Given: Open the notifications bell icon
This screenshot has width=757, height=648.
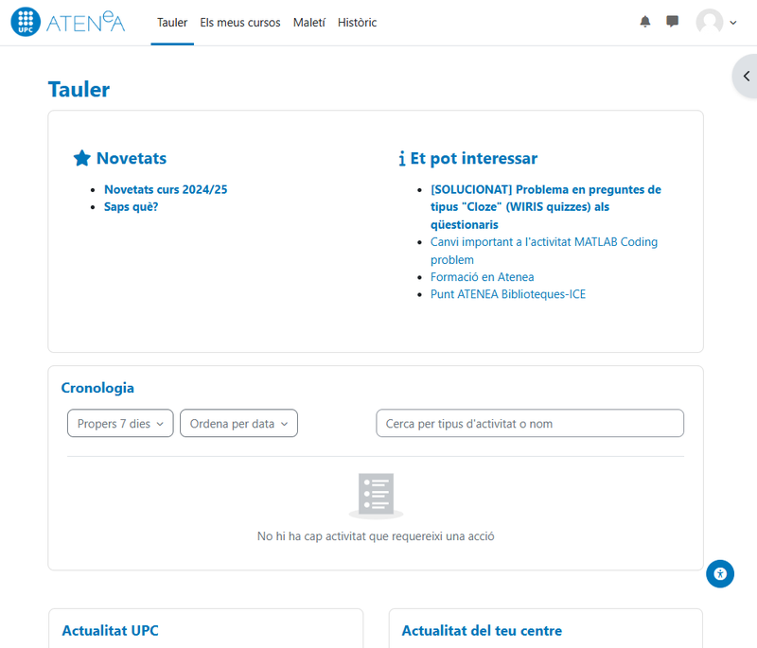Looking at the screenshot, I should coord(645,22).
